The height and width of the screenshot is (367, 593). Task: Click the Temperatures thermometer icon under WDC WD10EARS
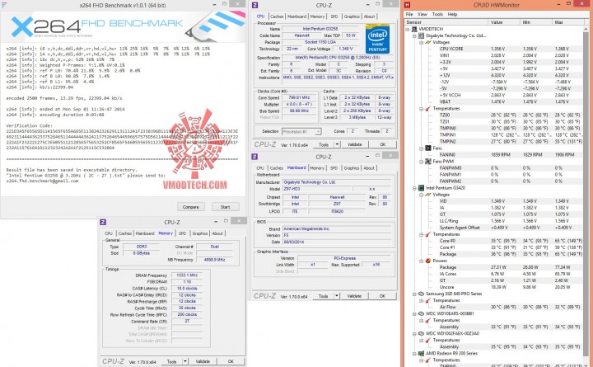point(428,321)
